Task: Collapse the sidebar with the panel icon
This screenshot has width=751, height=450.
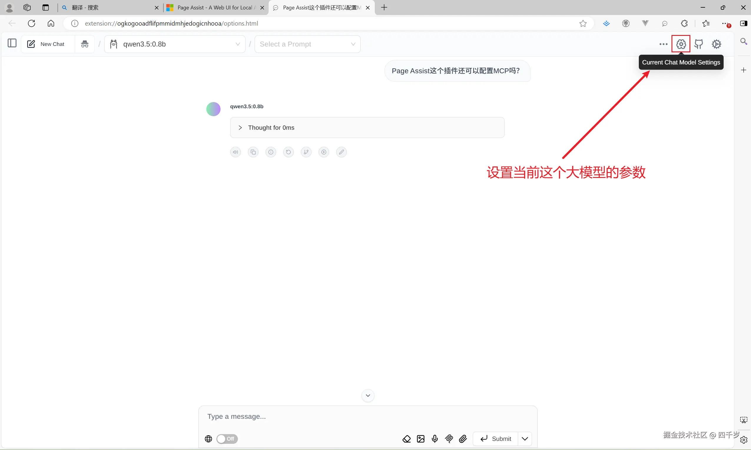Action: click(x=11, y=43)
